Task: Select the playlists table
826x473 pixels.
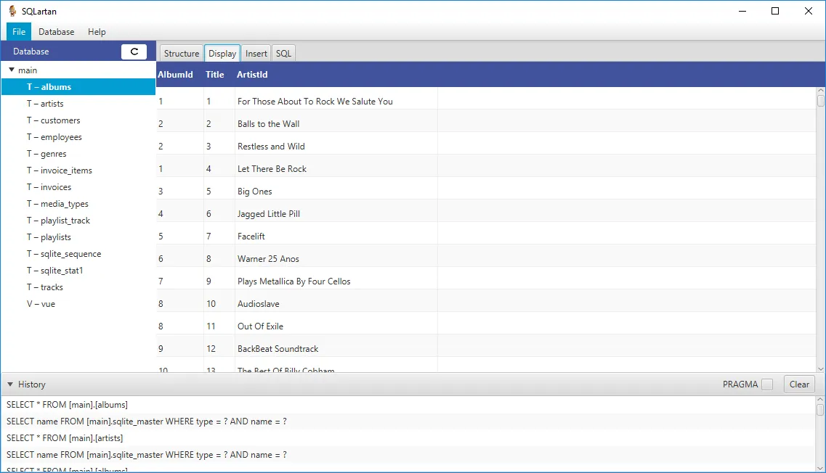Action: pos(78,237)
